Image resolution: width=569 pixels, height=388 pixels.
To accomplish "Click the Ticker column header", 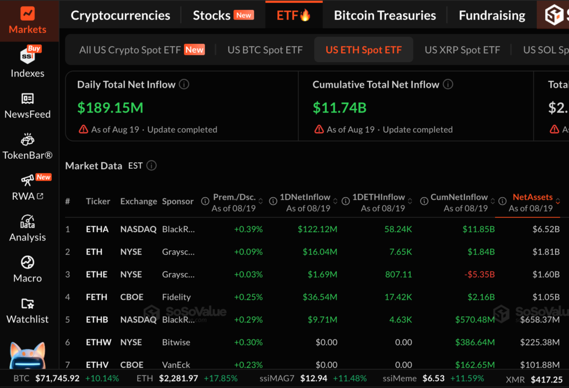I will point(98,201).
